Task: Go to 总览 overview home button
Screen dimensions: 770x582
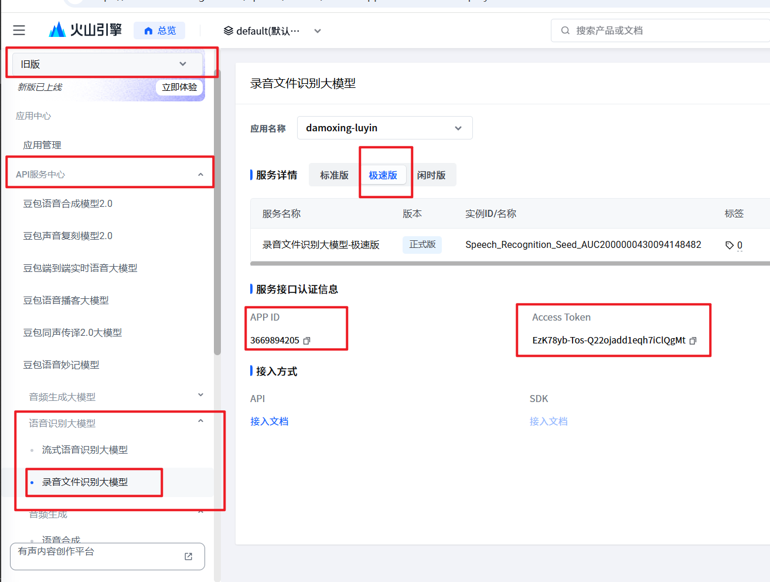Action: (x=159, y=30)
